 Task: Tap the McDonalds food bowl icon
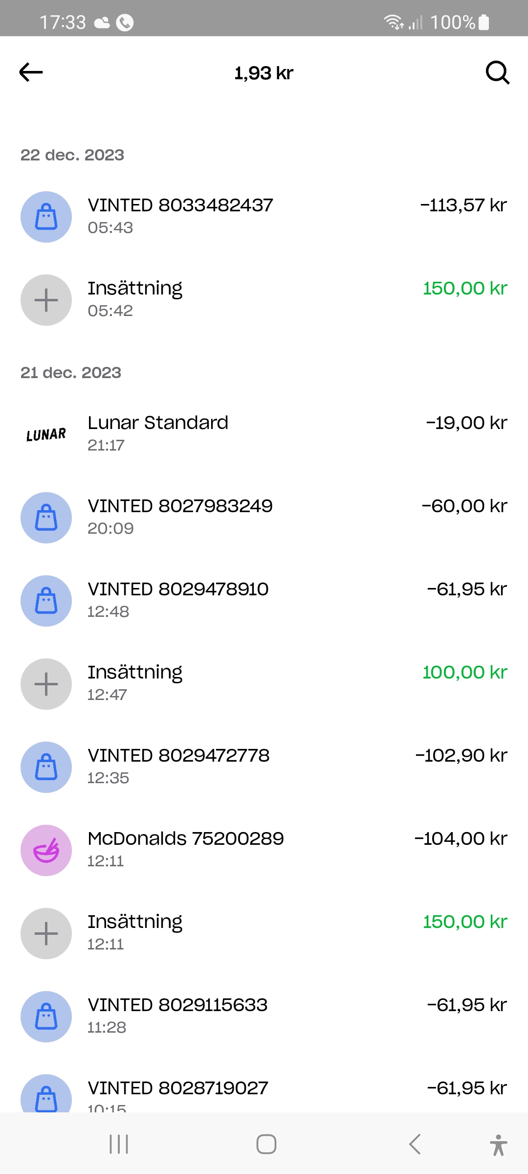tap(46, 850)
